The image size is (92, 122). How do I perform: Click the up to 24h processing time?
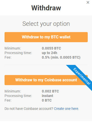[x=49, y=53]
